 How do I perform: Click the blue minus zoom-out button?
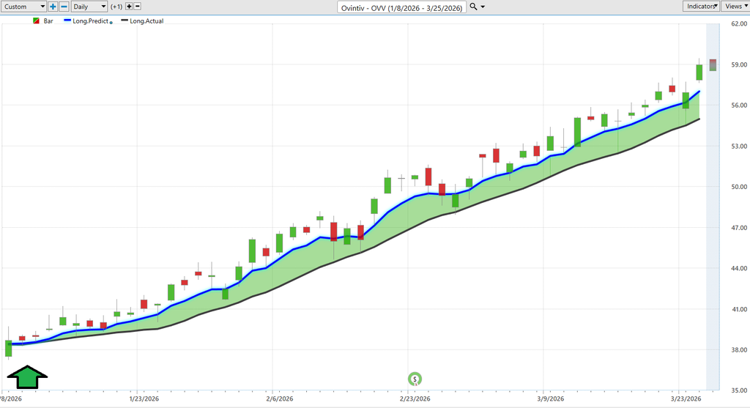click(x=64, y=7)
